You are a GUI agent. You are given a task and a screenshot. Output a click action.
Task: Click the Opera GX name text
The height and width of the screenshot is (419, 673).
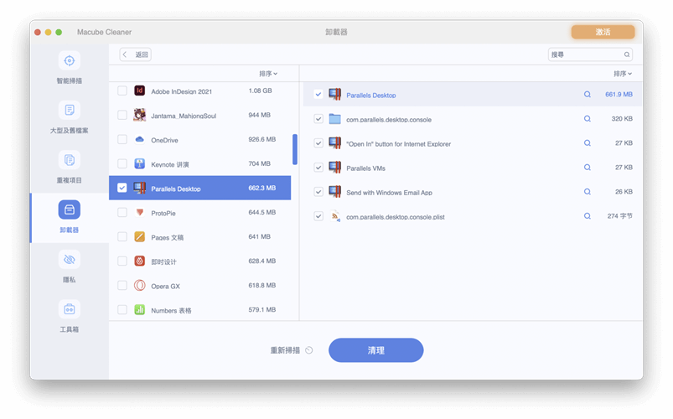click(x=166, y=287)
